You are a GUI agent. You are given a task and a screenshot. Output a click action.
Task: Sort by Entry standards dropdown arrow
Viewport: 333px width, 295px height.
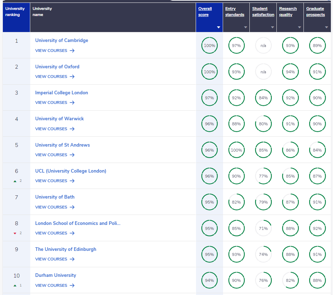tap(245, 27)
